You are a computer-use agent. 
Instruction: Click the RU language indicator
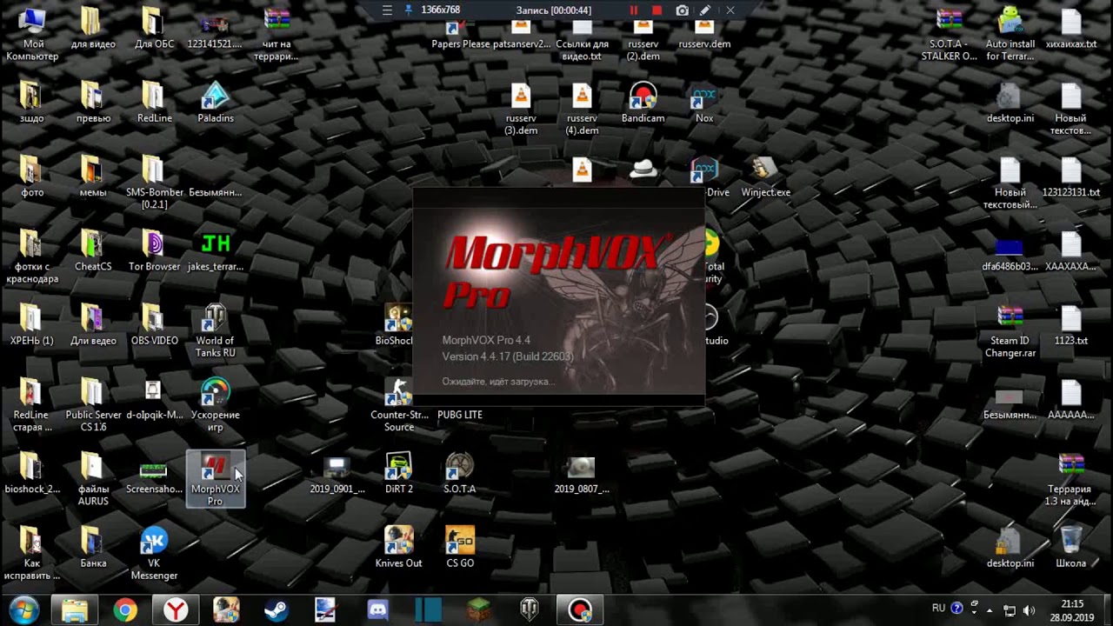pos(938,609)
